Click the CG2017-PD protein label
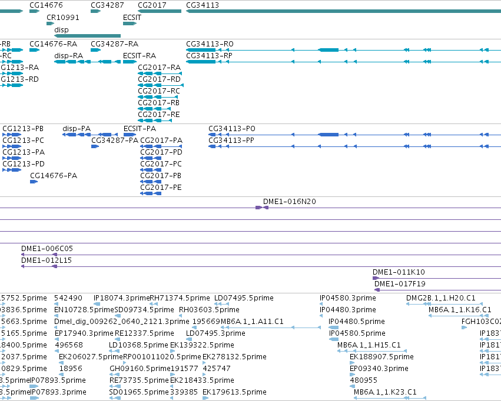 pos(161,152)
